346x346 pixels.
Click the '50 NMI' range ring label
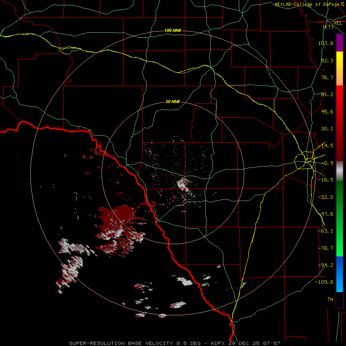pos(173,102)
